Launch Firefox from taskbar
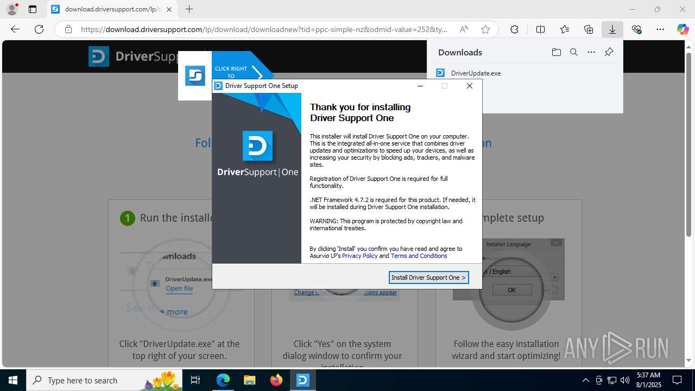Viewport: 695px width, 391px height. tap(276, 380)
